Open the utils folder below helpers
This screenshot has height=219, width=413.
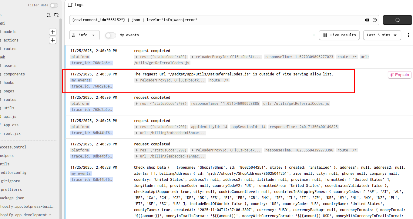(5, 164)
